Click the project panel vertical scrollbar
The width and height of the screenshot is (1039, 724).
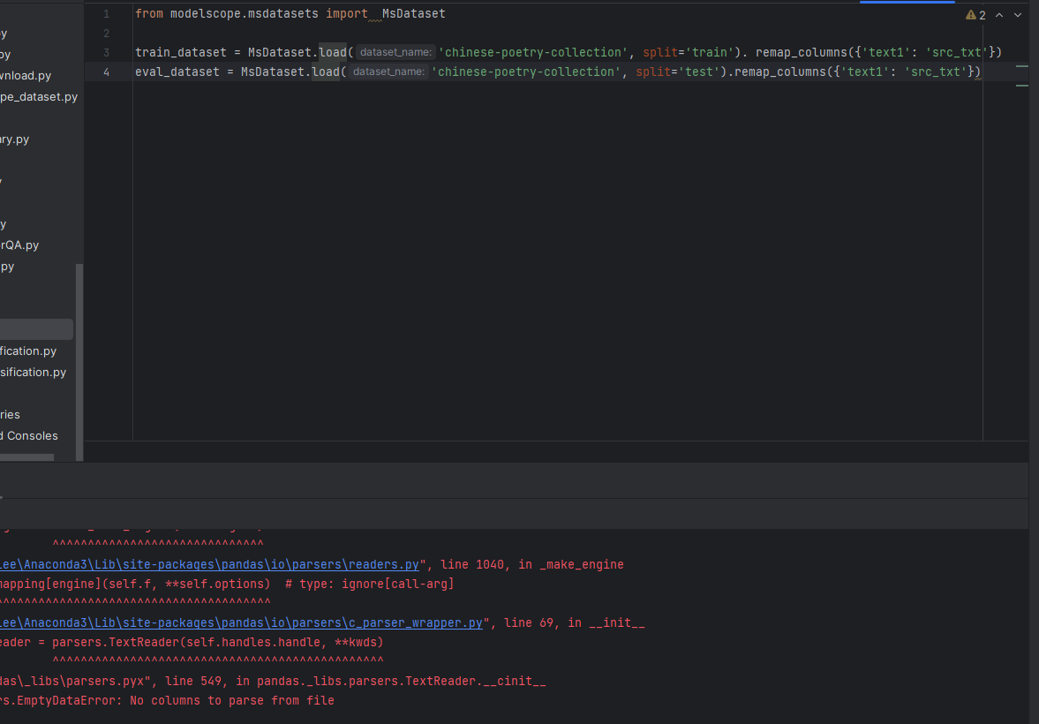(79, 361)
